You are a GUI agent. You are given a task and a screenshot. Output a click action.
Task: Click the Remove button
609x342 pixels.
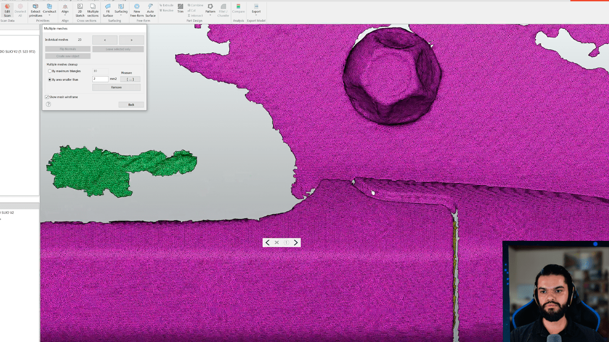117,87
